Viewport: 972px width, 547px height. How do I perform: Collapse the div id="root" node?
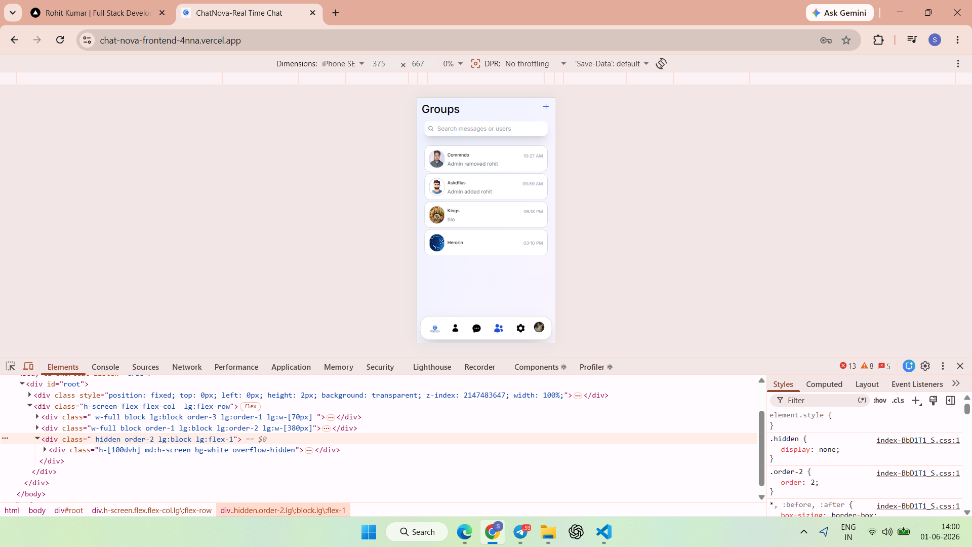click(x=22, y=384)
